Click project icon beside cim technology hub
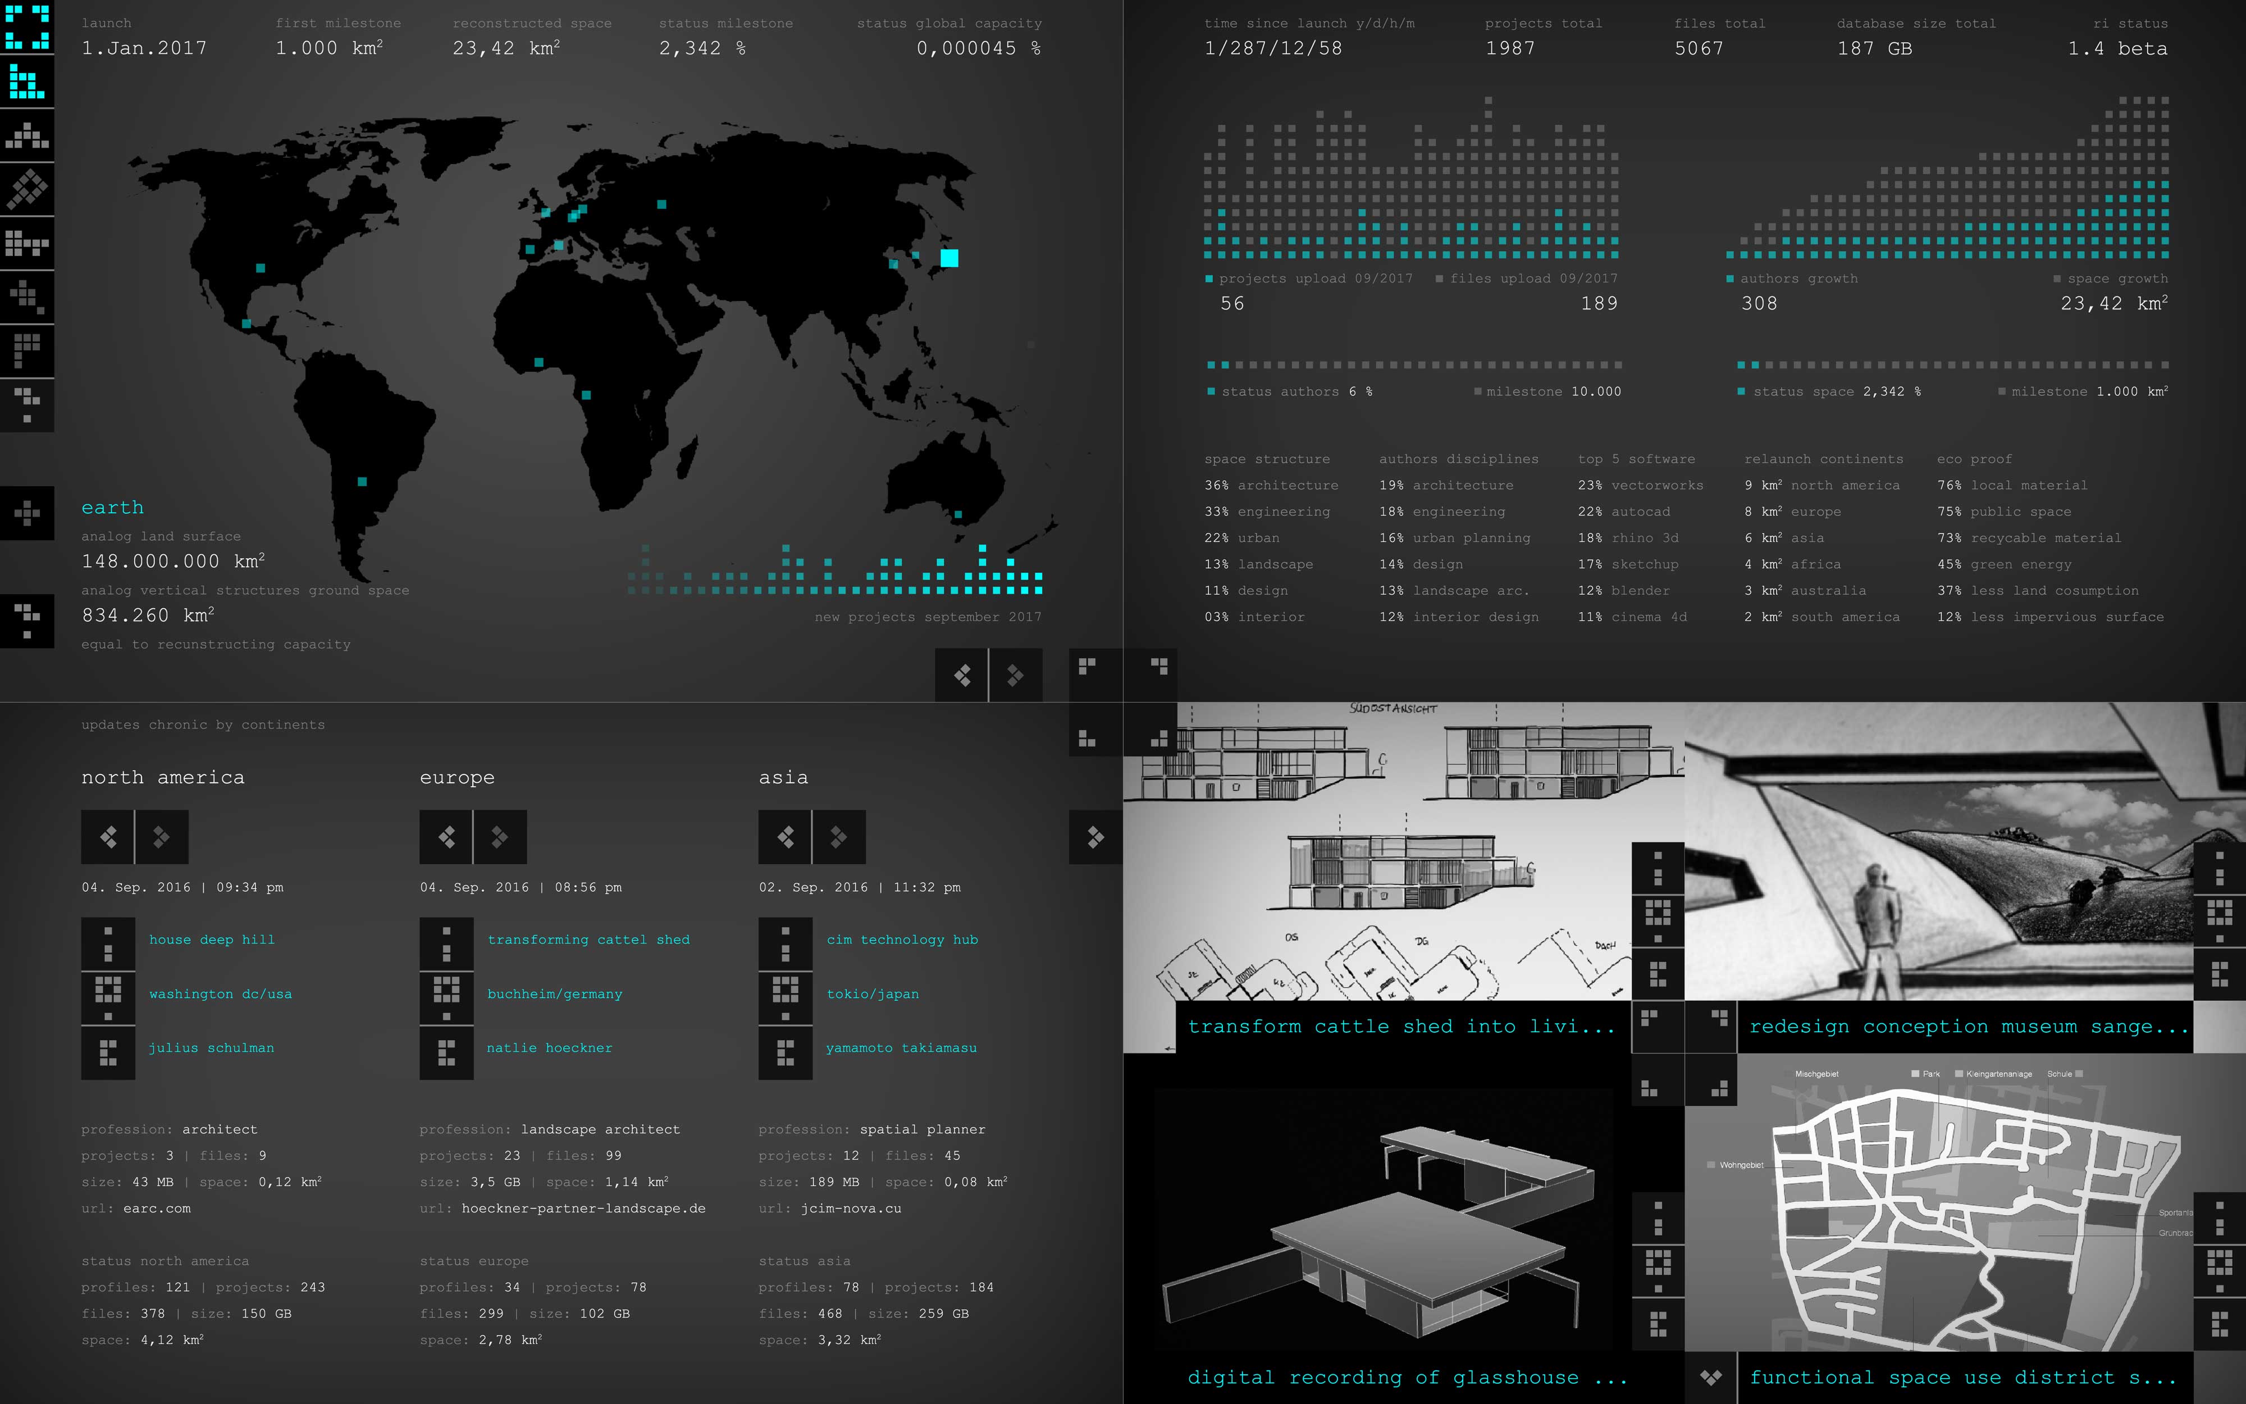2246x1404 pixels. [x=785, y=943]
